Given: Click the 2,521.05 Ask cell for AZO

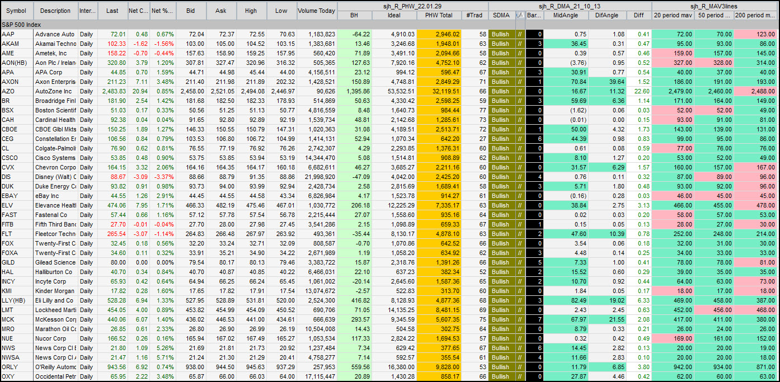Looking at the screenshot, I should pos(221,92).
